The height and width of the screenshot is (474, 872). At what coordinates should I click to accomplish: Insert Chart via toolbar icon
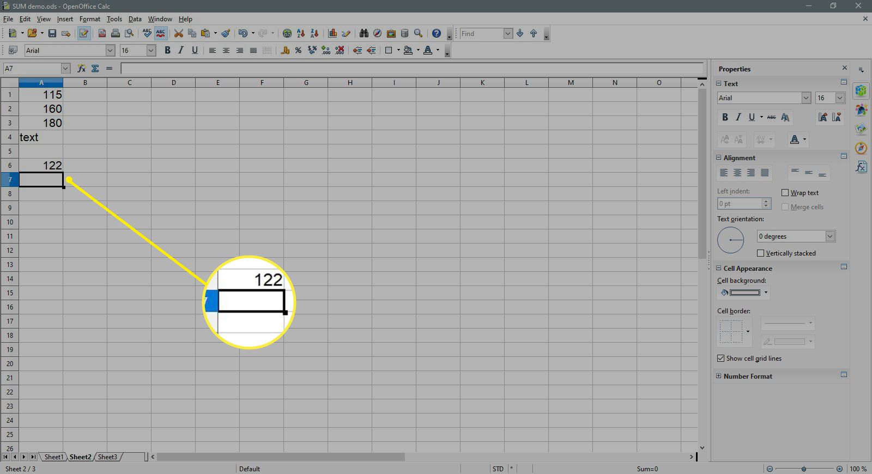pyautogui.click(x=332, y=34)
